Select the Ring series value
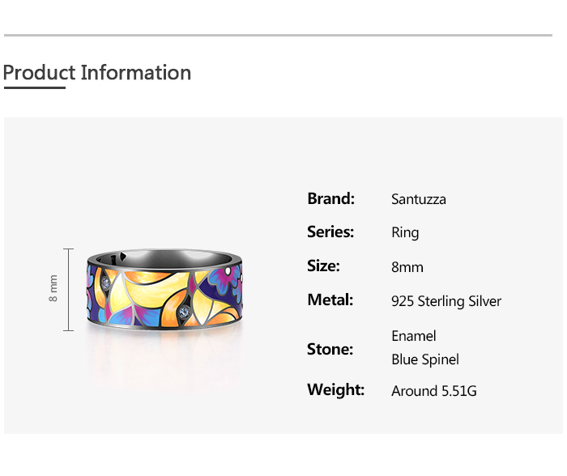Image resolution: width=567 pixels, height=476 pixels. click(x=405, y=233)
